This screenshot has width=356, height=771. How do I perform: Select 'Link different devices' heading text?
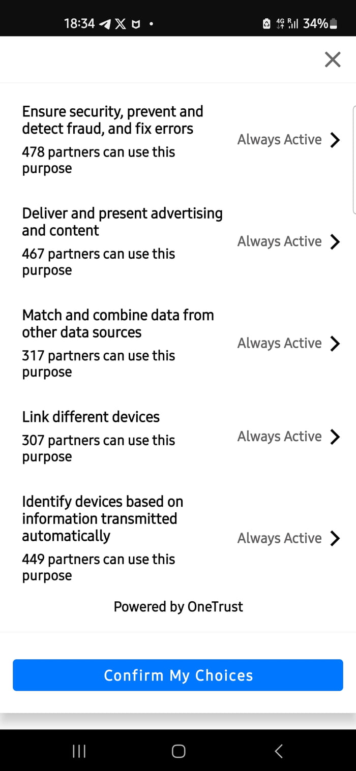tap(91, 417)
